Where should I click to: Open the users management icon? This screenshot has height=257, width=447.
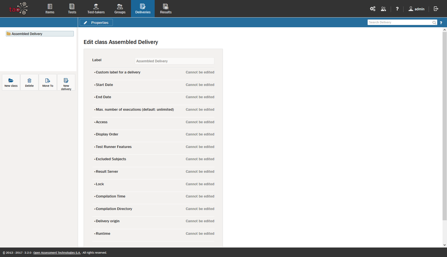pos(383,9)
